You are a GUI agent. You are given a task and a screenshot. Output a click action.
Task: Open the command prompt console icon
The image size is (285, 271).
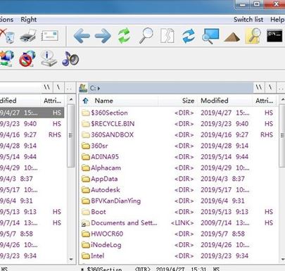274,36
